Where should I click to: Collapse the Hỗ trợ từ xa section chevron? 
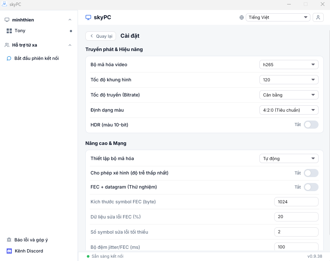(70, 45)
